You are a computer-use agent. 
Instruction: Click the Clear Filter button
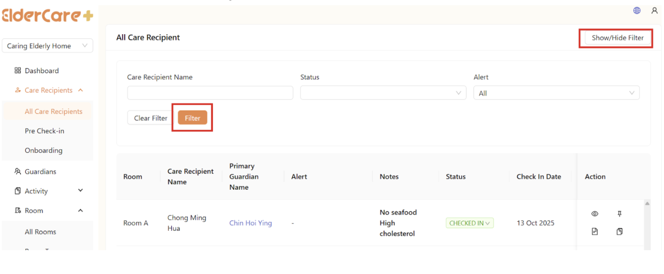click(150, 118)
